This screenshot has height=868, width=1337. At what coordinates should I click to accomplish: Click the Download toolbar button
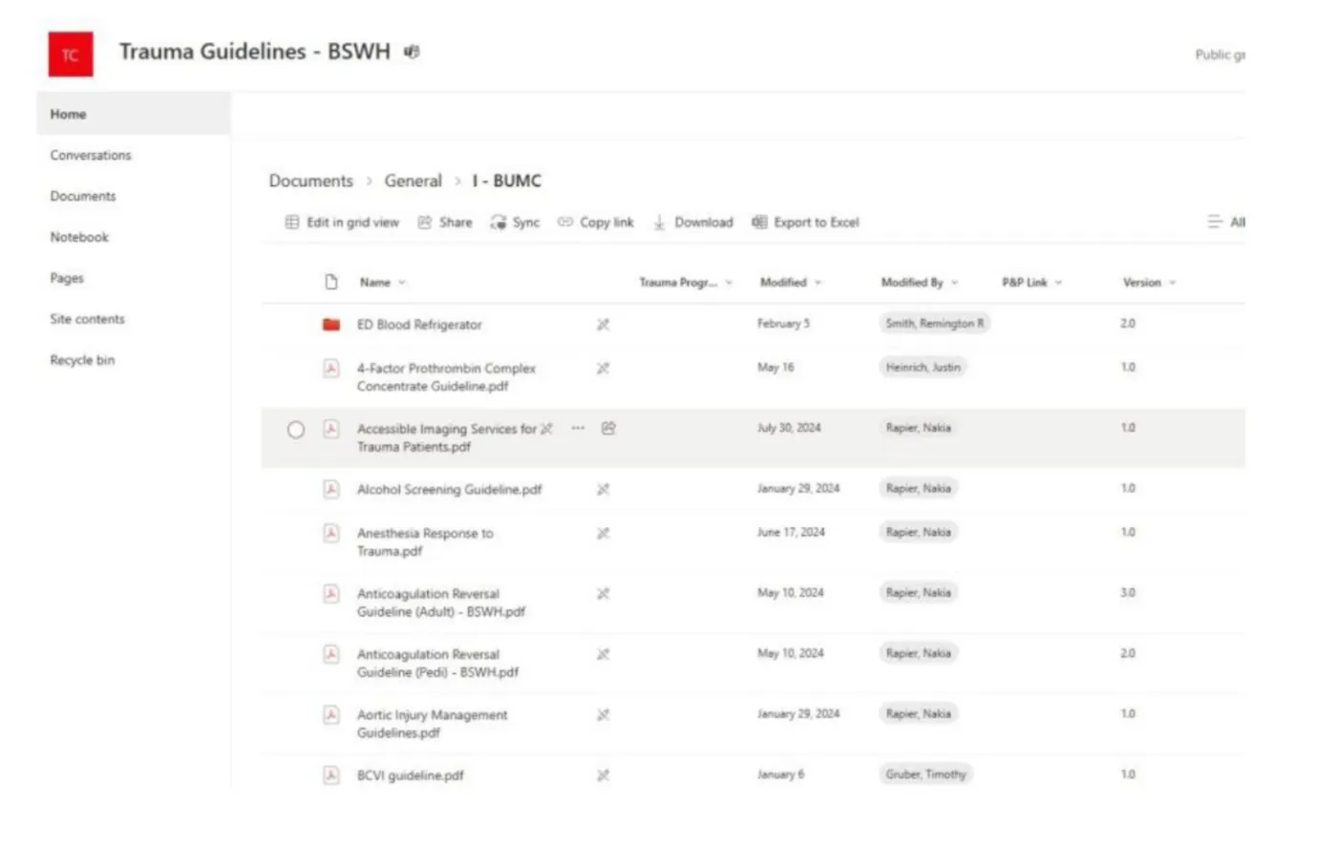tap(693, 222)
